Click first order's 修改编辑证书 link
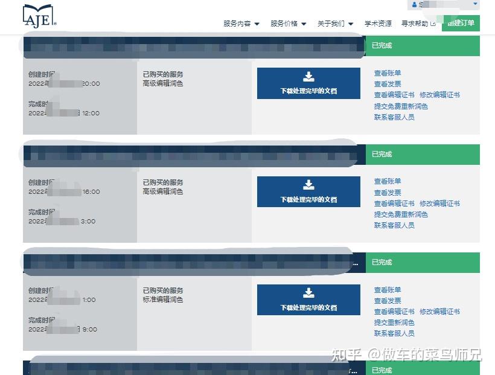Image resolution: width=495 pixels, height=375 pixels. point(439,95)
